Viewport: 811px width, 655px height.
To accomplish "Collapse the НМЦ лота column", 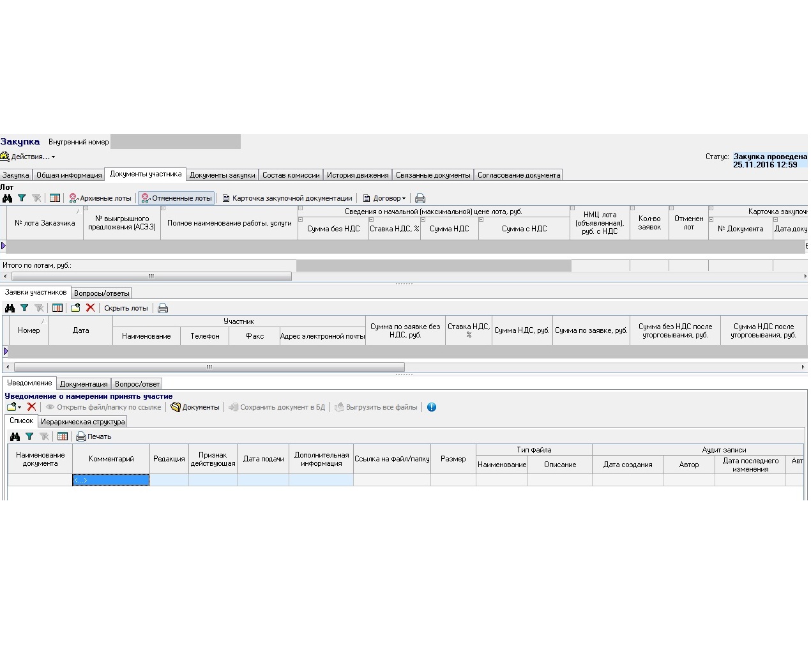I will click(x=573, y=208).
